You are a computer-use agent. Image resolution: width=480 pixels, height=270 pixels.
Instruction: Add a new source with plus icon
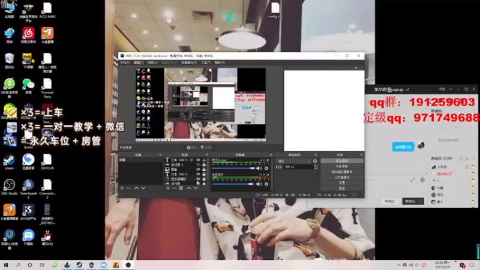coord(168,188)
